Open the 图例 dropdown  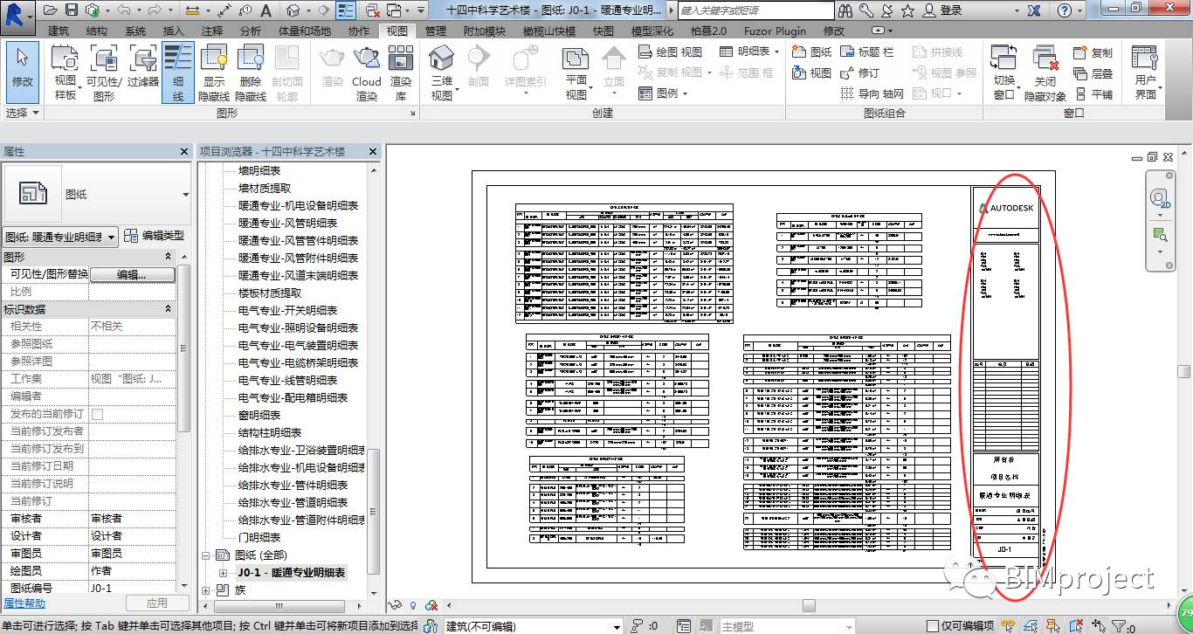coord(663,93)
